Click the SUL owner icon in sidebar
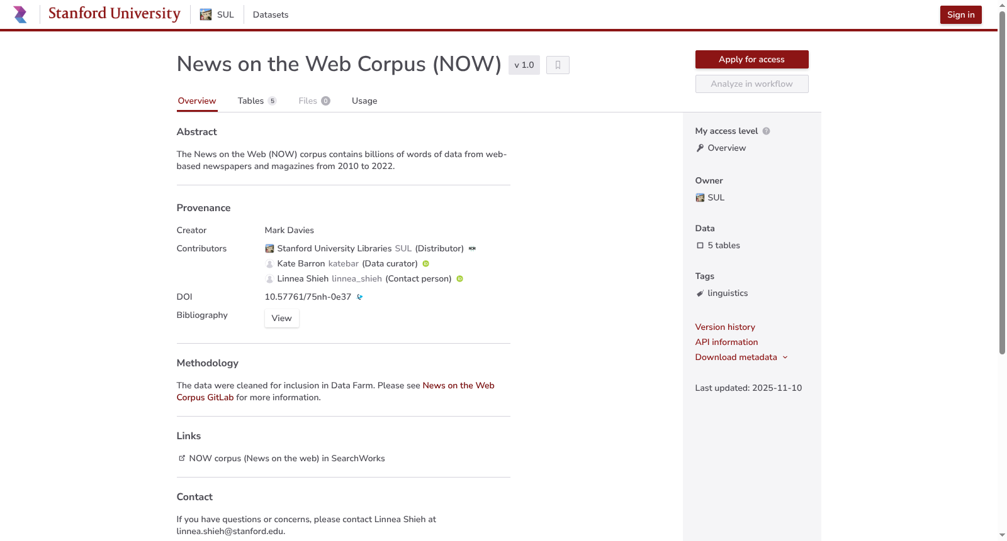This screenshot has width=1007, height=541. [700, 198]
